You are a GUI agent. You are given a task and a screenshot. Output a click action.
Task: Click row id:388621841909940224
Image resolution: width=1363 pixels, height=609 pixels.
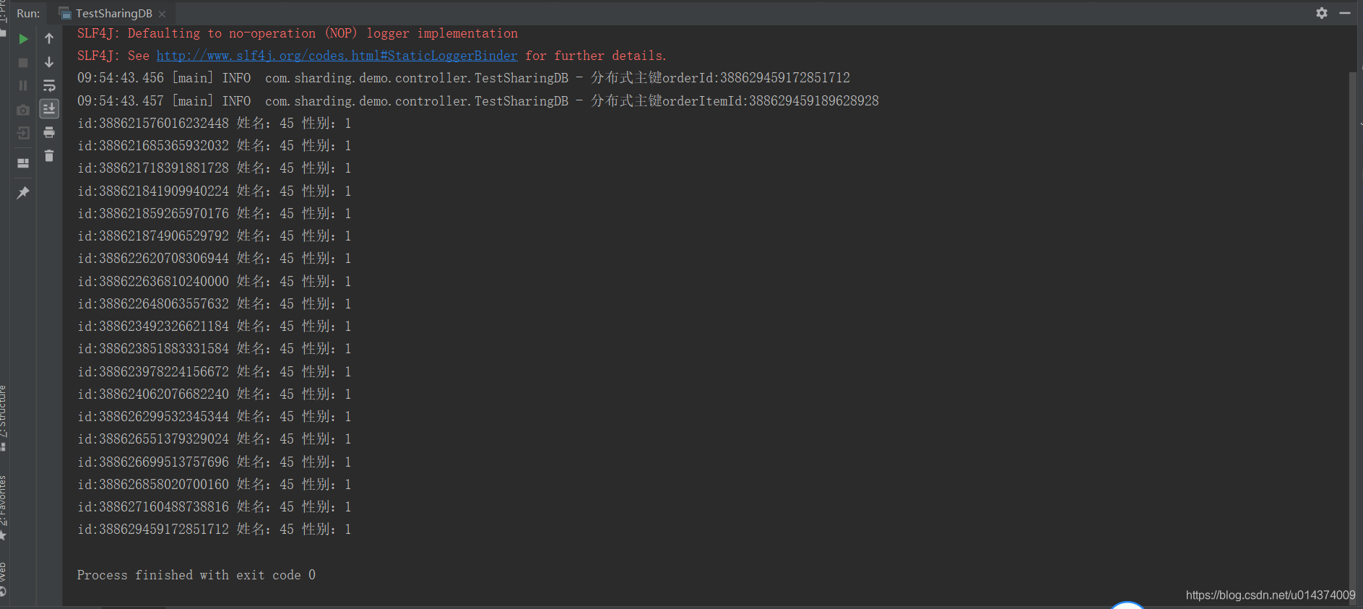[215, 191]
